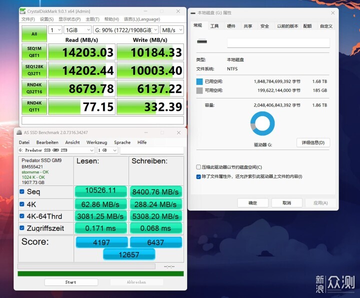Click the total score 12657 field
The width and height of the screenshot is (360, 298).
pos(129,254)
